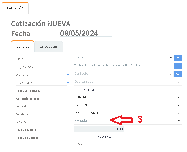Click the Fecha vencimiento date field
Viewport: 187px width, 152px height.
pyautogui.click(x=94, y=90)
